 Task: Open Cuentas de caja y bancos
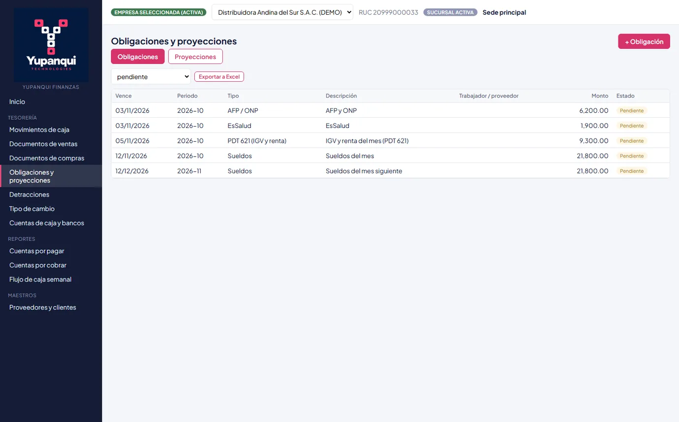[x=47, y=223]
